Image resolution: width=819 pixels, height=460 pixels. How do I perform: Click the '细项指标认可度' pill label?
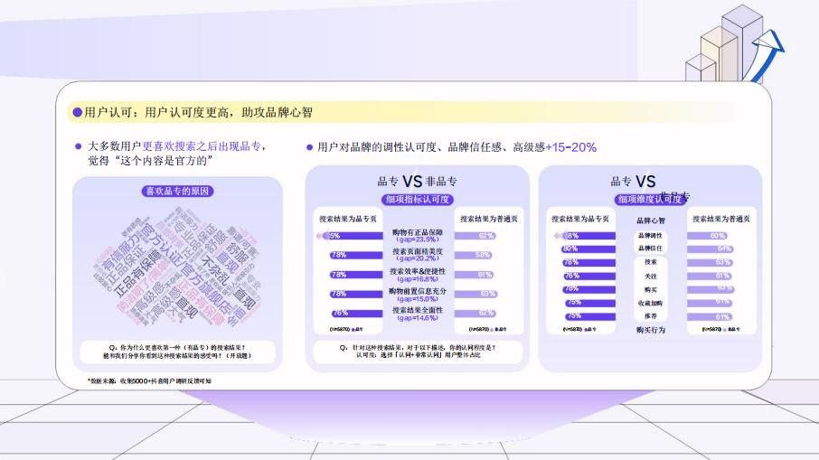418,200
